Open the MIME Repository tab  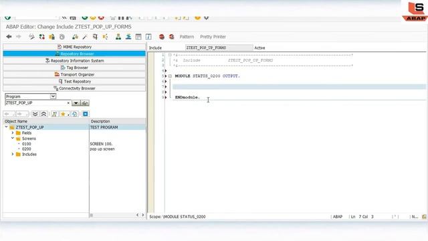(74, 47)
